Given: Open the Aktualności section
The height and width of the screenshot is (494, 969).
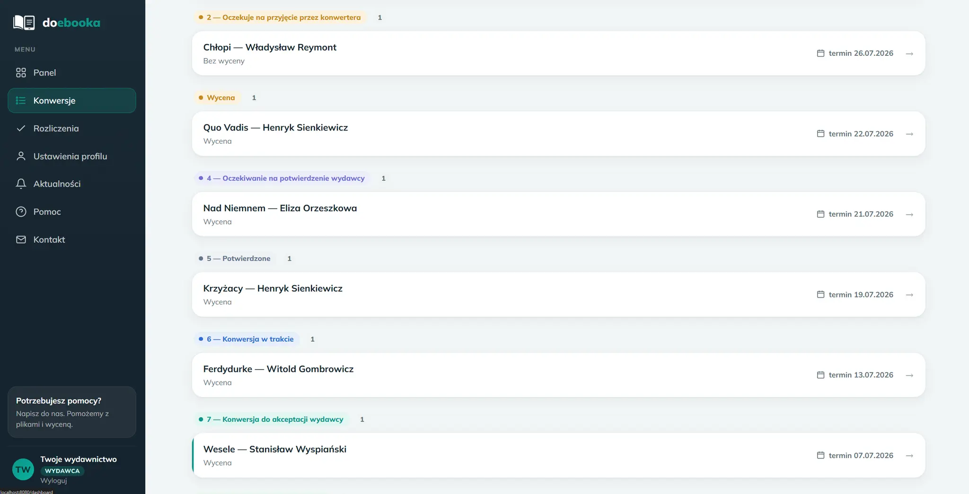Looking at the screenshot, I should pos(72,184).
